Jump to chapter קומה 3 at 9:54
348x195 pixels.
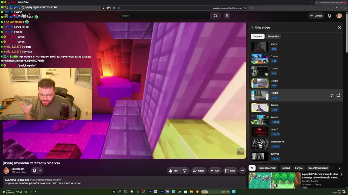296,83
